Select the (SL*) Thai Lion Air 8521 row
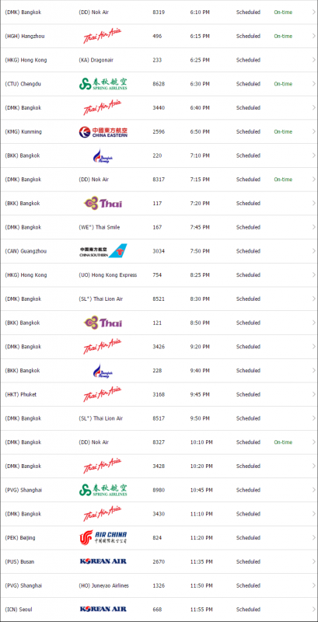 point(159,299)
